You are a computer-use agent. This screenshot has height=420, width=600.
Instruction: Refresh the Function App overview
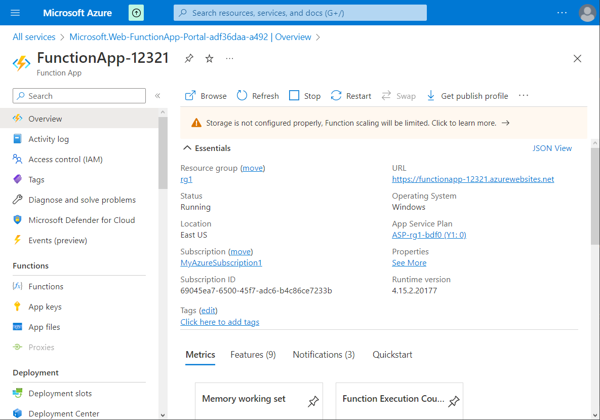click(x=258, y=96)
